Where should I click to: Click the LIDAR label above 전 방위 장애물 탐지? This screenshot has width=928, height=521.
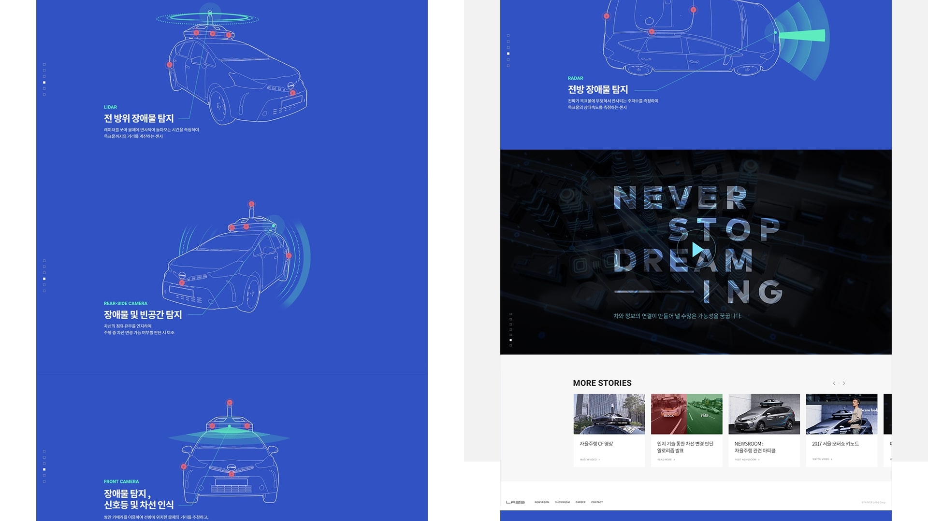click(110, 107)
